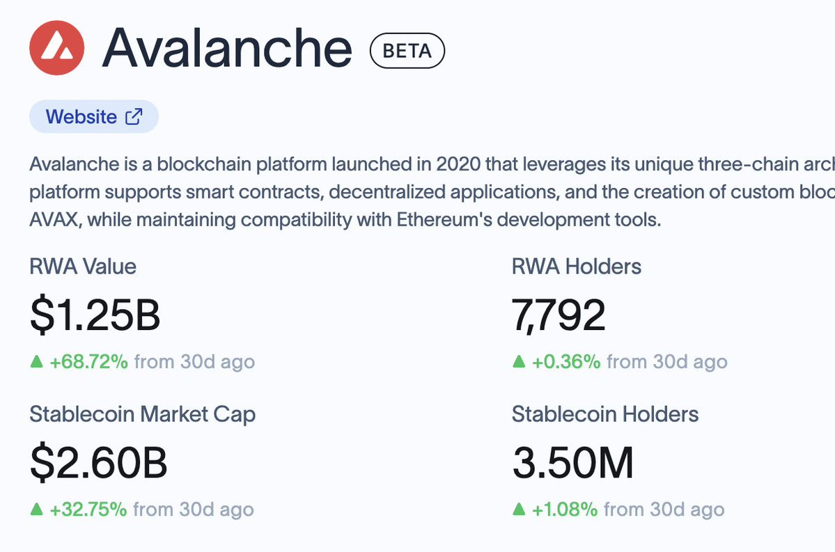Image resolution: width=835 pixels, height=552 pixels.
Task: Click the $1.25B RWA value figure
Action: (x=95, y=315)
